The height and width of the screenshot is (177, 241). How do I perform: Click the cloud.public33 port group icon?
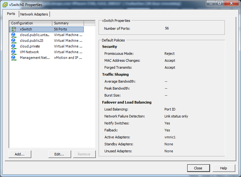14,41
